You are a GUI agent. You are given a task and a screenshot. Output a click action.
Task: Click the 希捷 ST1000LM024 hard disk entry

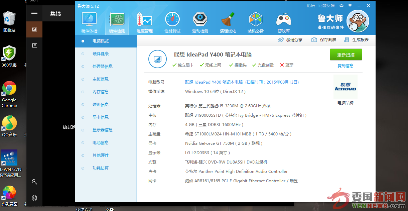tap(239, 134)
